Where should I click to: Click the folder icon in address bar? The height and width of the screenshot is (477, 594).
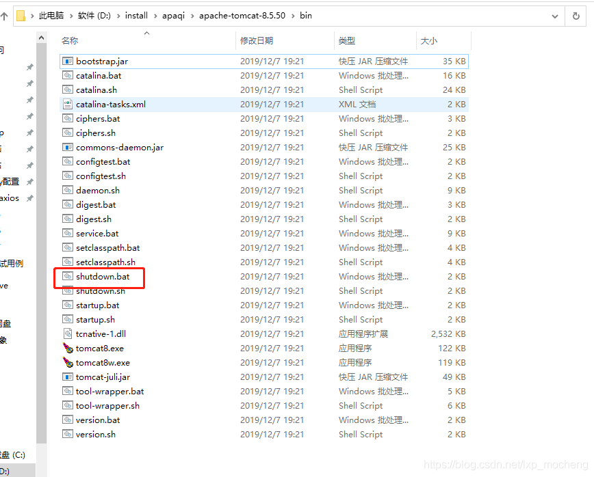pyautogui.click(x=21, y=16)
